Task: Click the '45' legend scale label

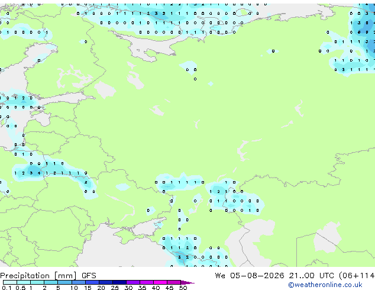Action: tap(169, 288)
